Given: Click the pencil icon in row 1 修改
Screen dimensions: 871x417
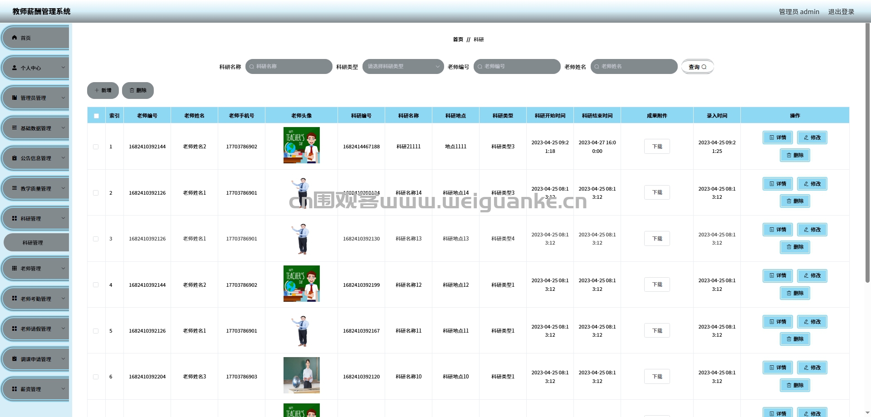Looking at the screenshot, I should 806,137.
